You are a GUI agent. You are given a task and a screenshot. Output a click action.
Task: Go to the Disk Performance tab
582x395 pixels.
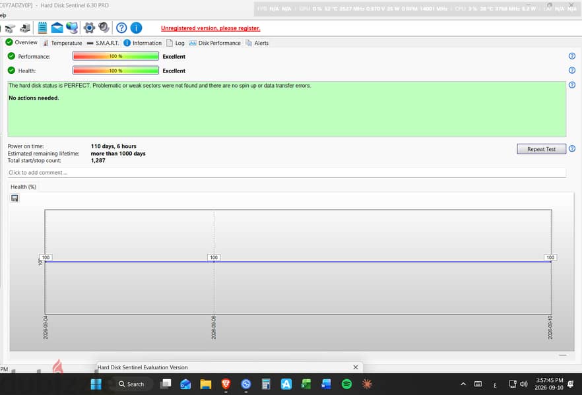(215, 43)
